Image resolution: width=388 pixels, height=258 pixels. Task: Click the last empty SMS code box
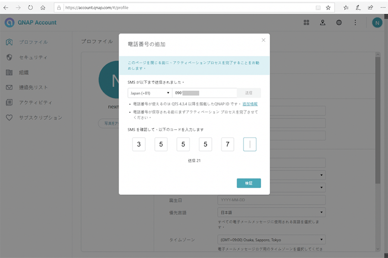[250, 144]
